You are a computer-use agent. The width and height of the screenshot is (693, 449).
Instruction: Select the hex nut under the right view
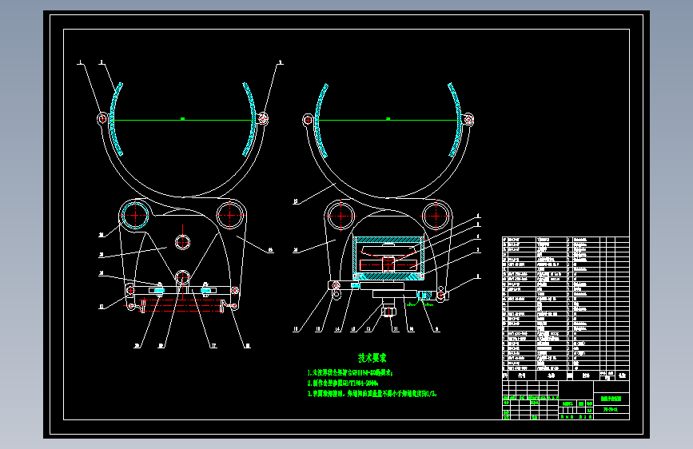coord(388,312)
